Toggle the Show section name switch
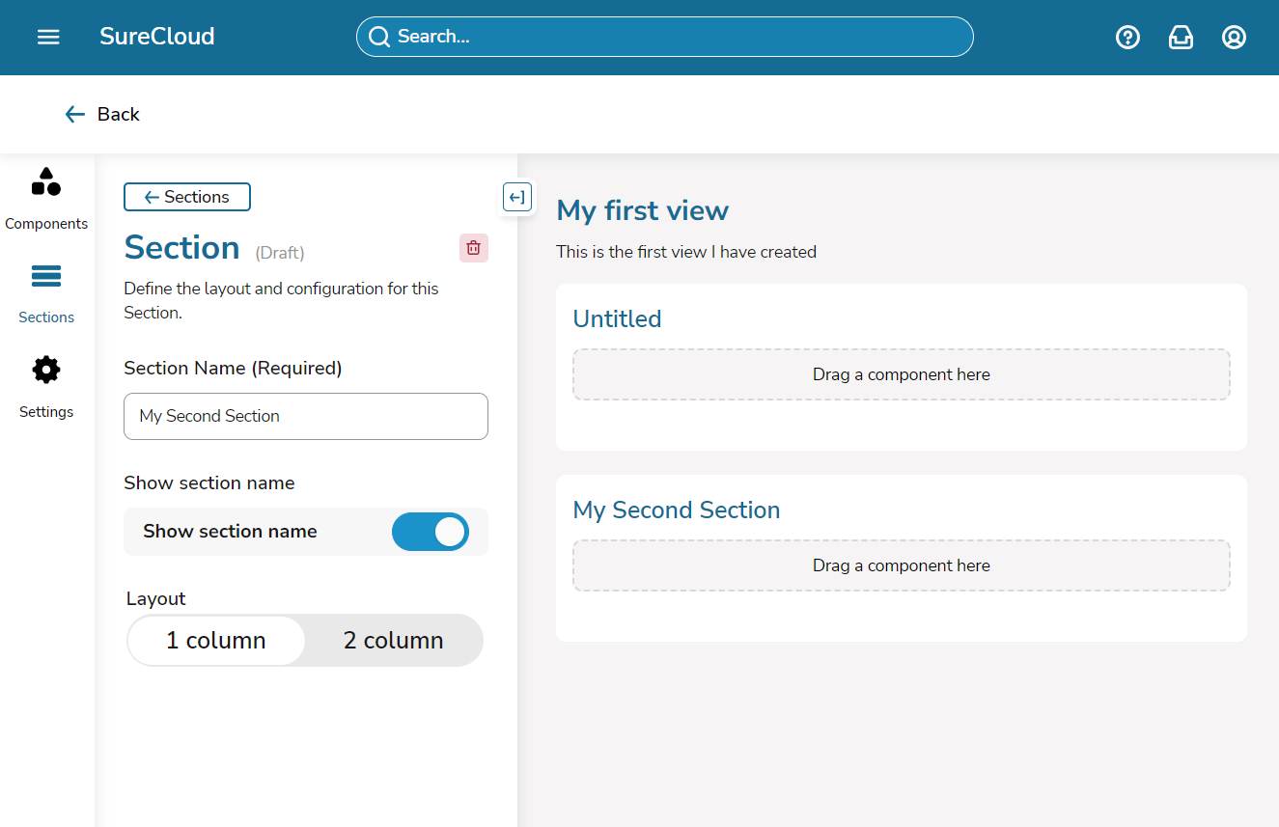1279x827 pixels. (x=431, y=532)
